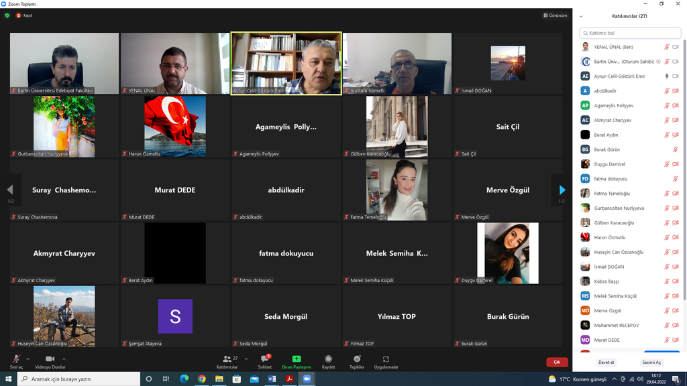The height and width of the screenshot is (386, 687).
Task: Toggle YENAL ÜNAL (Ben) microphone in participant list
Action: pyautogui.click(x=666, y=47)
